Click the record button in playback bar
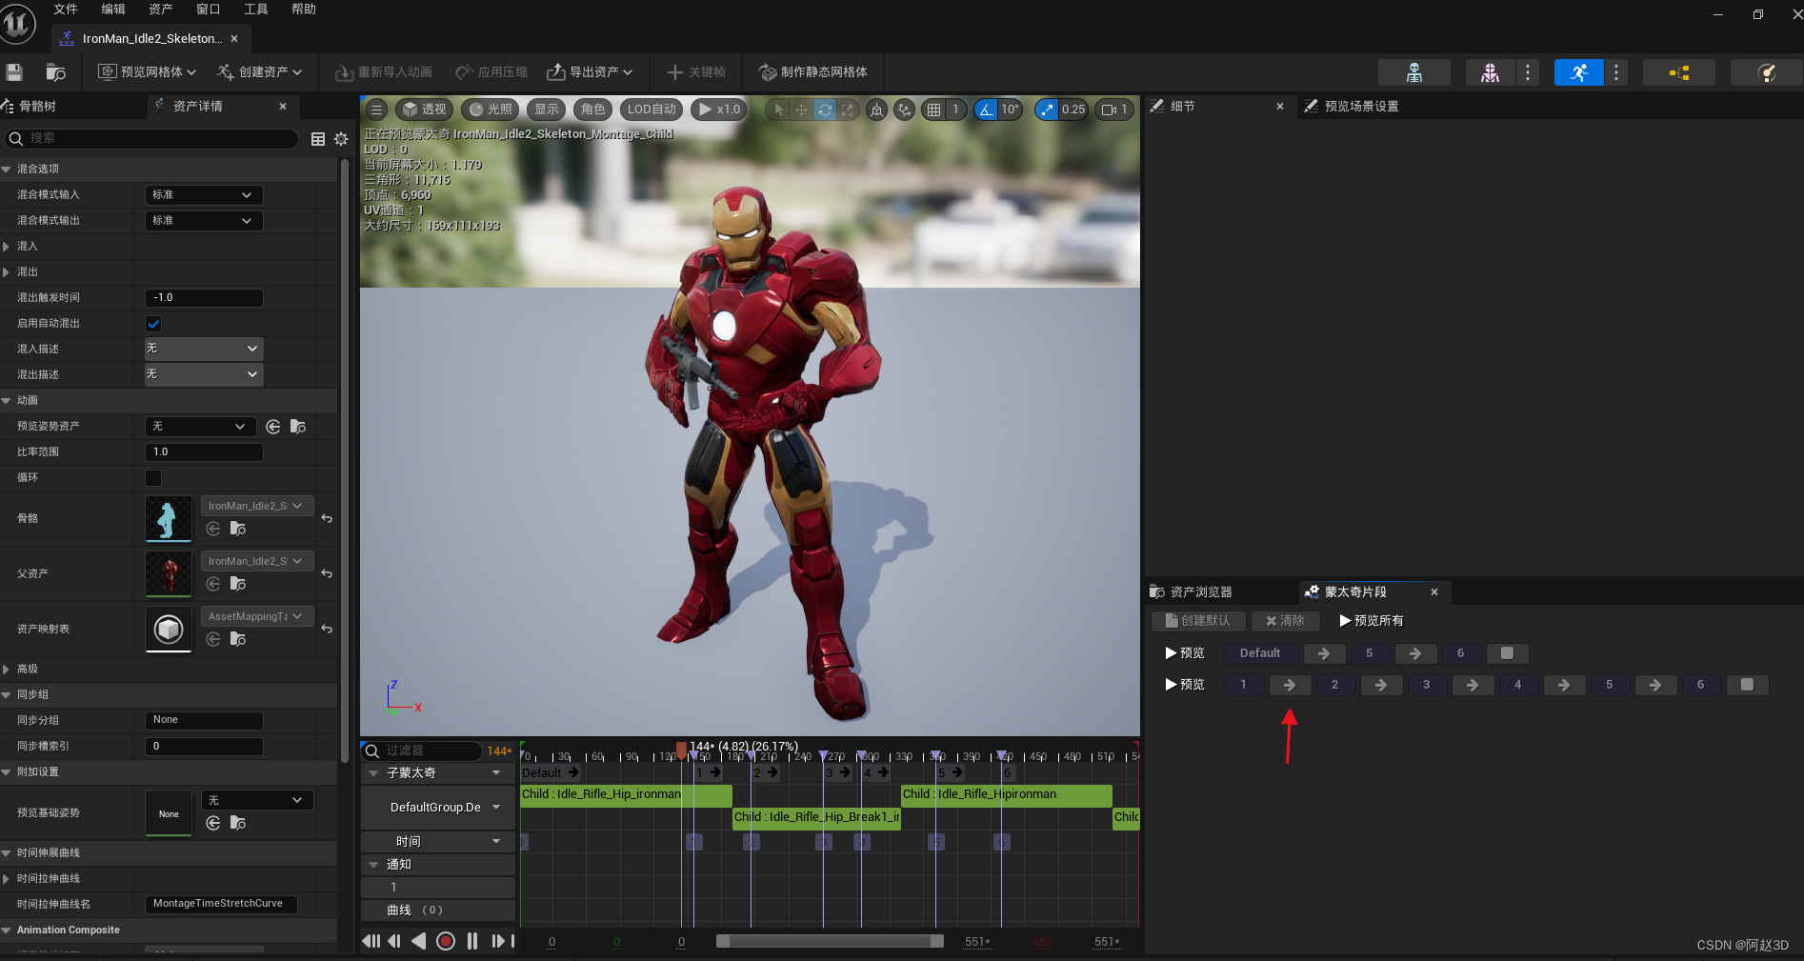This screenshot has width=1804, height=961. [446, 941]
